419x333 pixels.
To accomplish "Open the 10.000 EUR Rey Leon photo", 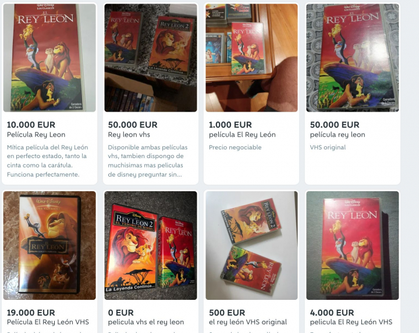I will 49,58.
